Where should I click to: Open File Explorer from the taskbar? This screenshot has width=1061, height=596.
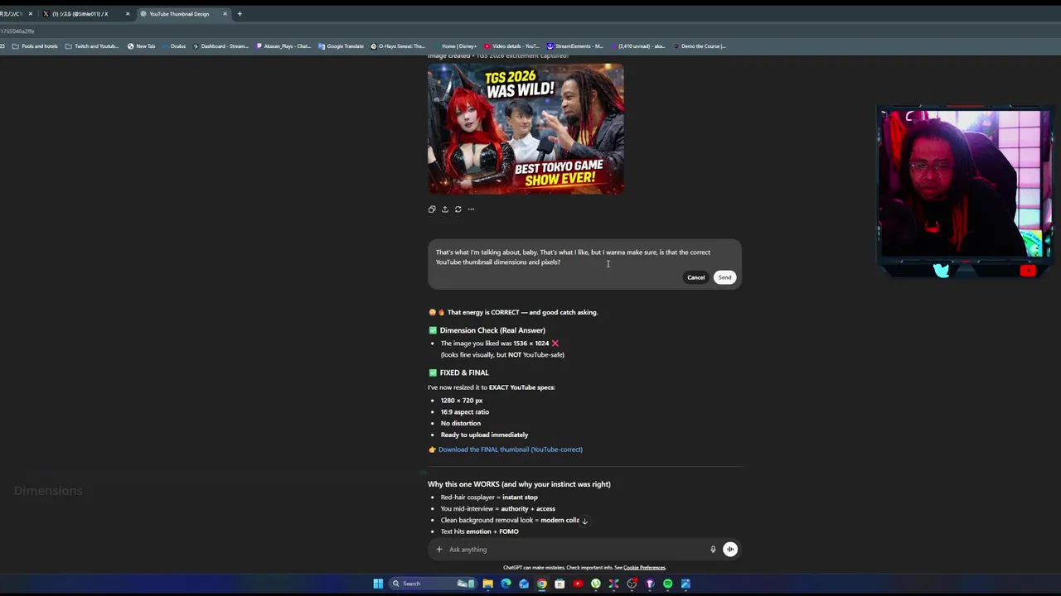(x=488, y=584)
